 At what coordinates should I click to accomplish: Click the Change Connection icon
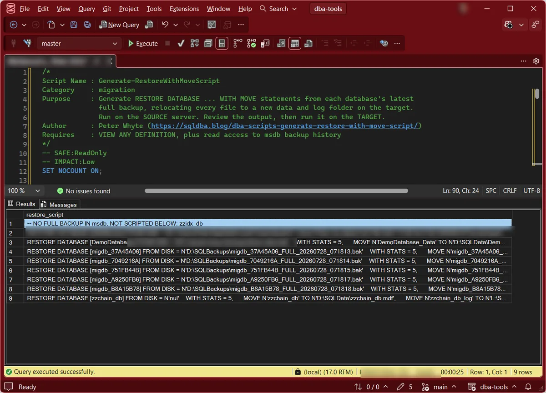28,43
